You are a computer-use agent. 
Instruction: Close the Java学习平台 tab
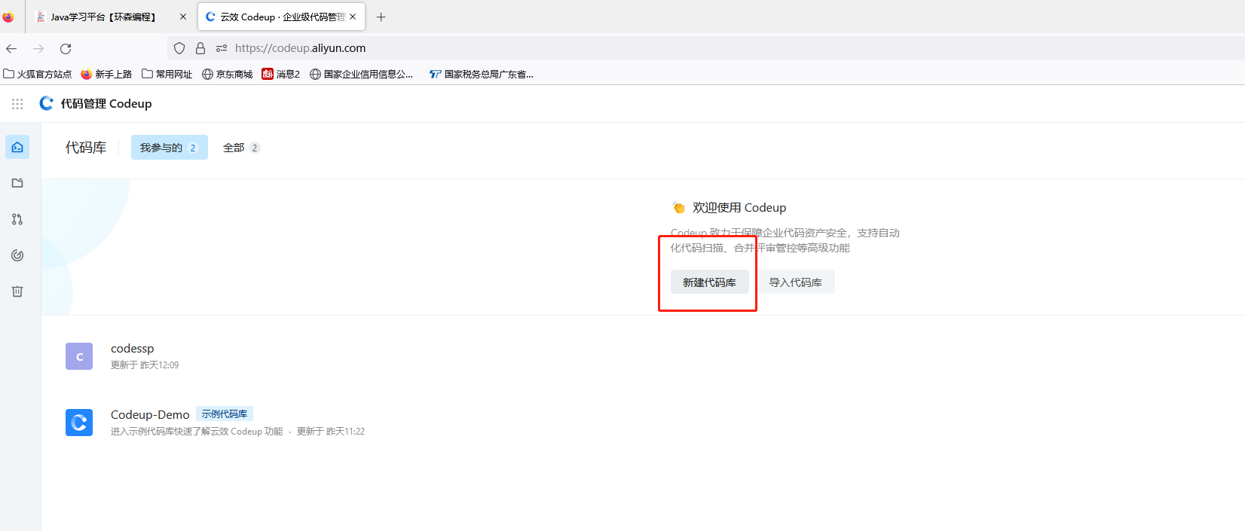pyautogui.click(x=182, y=17)
